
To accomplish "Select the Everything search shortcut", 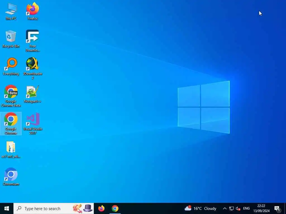I will 11,67.
